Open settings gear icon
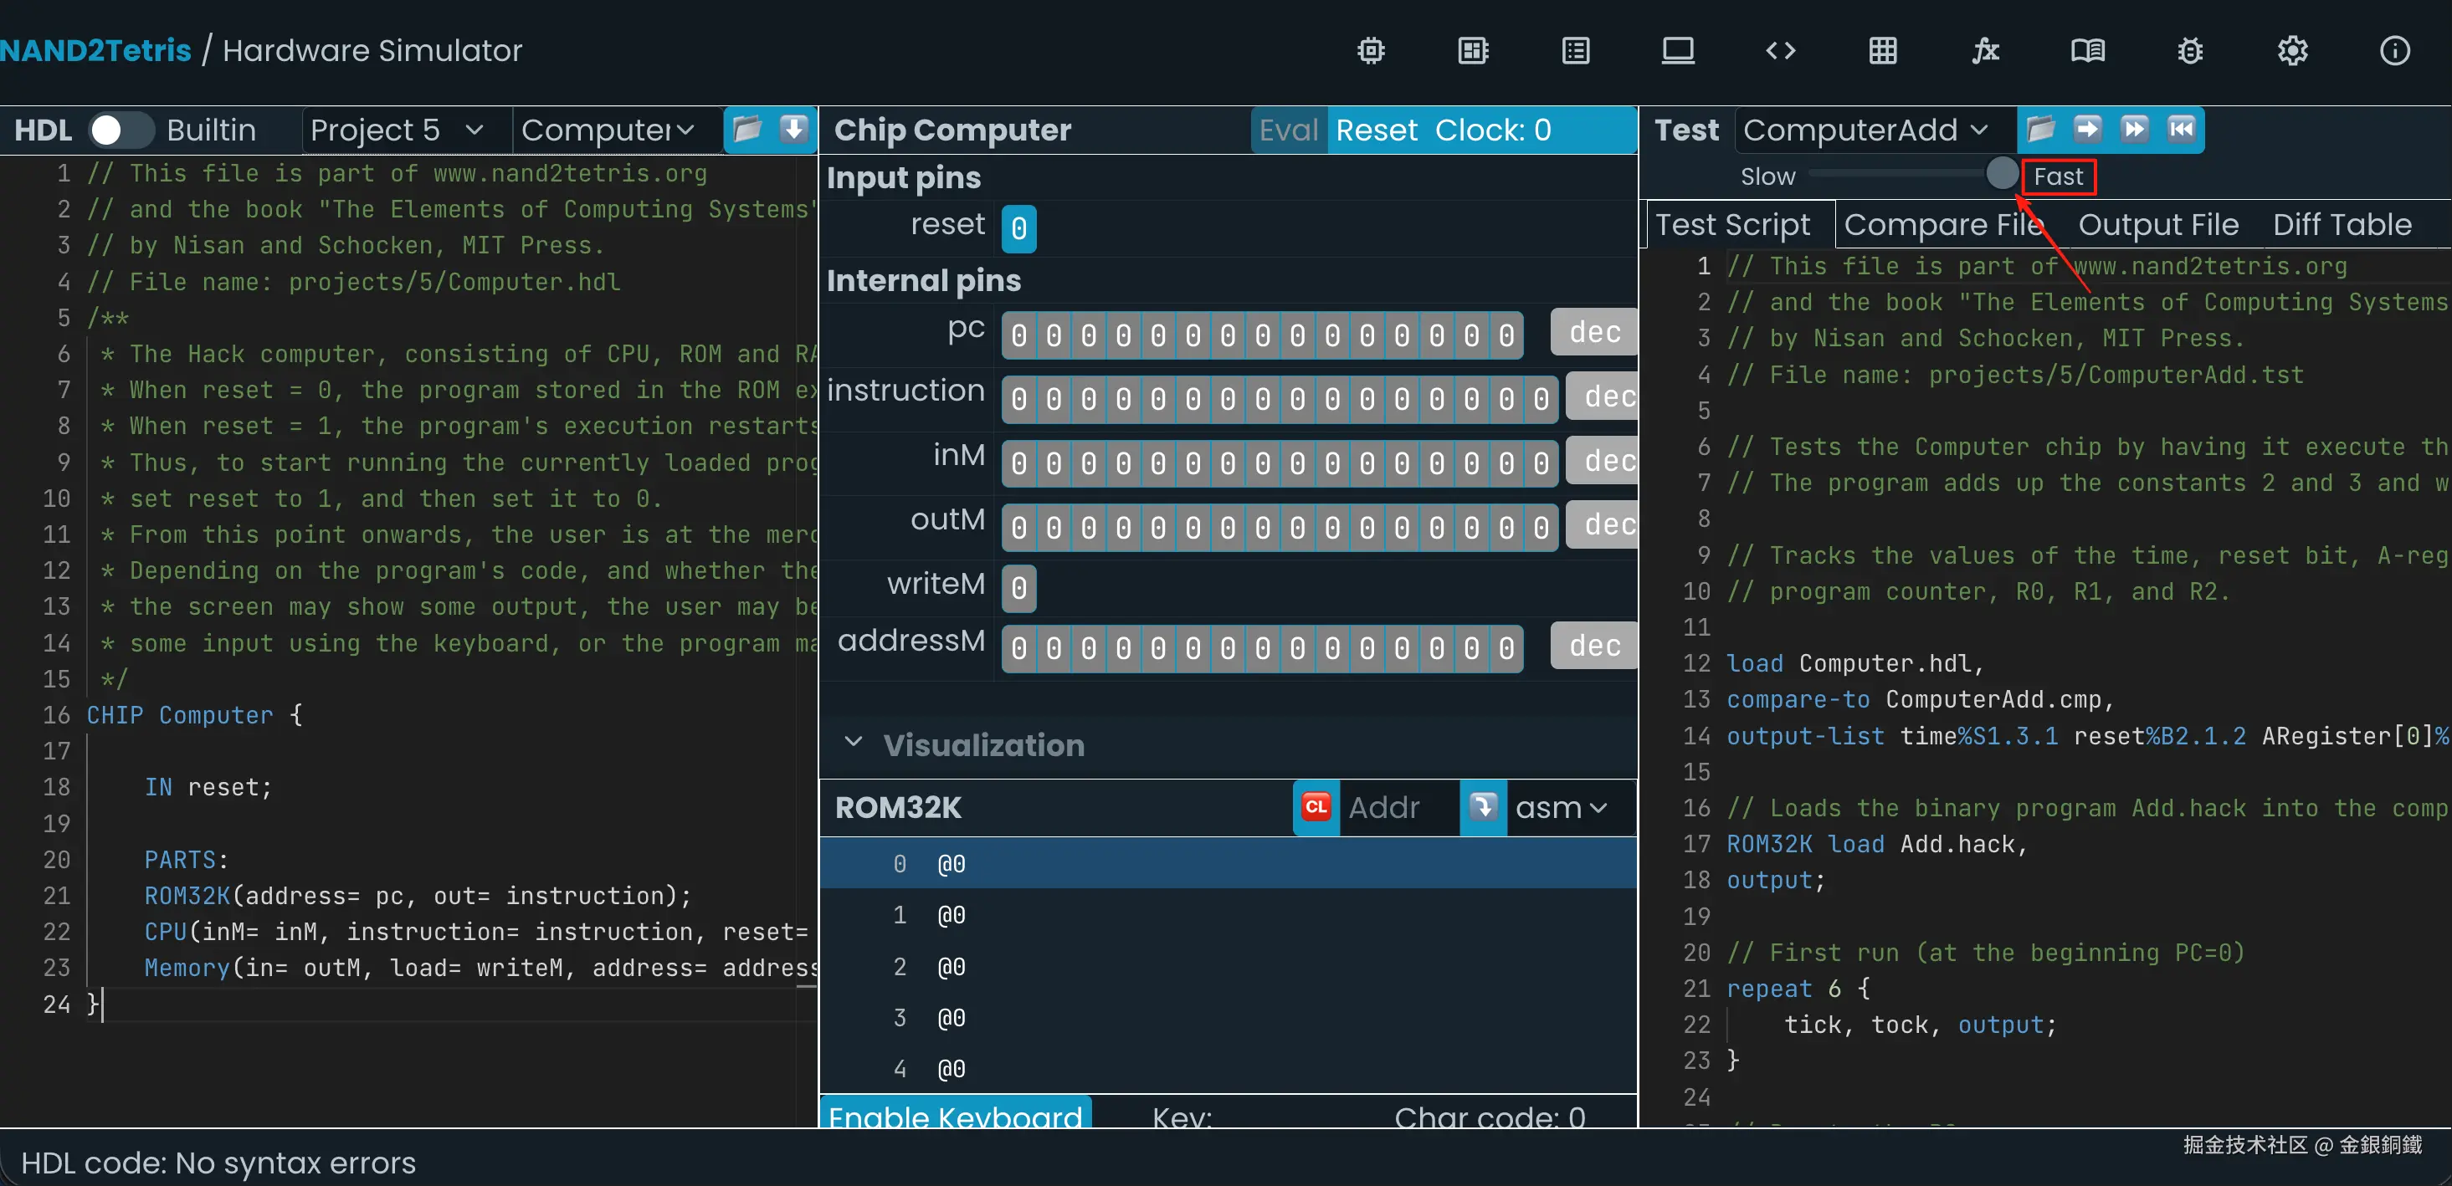The image size is (2452, 1186). tap(2292, 50)
